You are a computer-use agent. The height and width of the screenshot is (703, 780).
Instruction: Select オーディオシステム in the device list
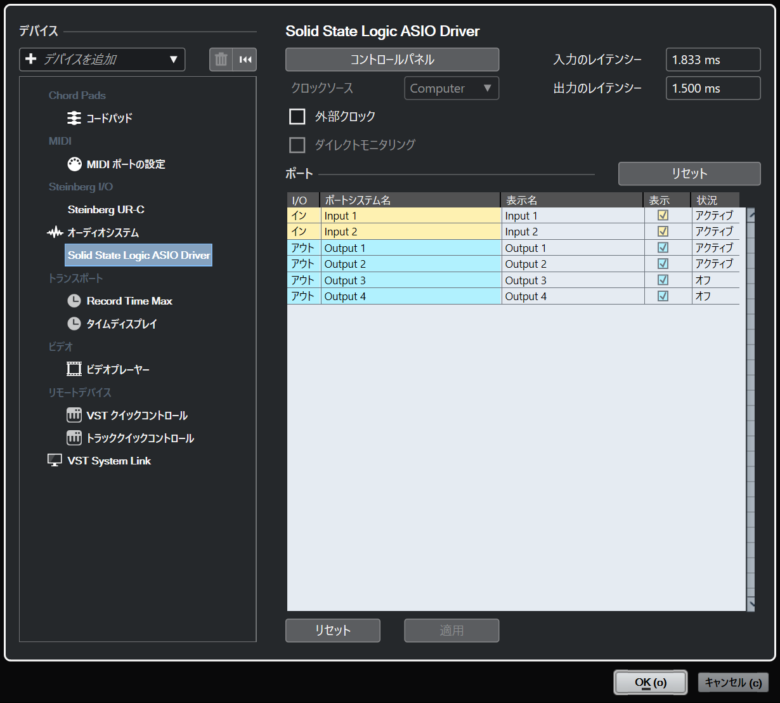pyautogui.click(x=103, y=232)
